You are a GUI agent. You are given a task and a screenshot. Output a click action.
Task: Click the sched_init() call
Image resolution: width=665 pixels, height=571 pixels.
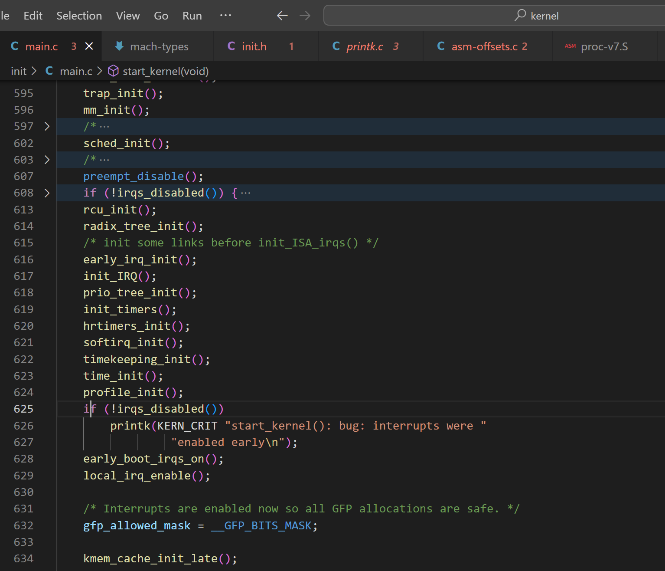(126, 143)
